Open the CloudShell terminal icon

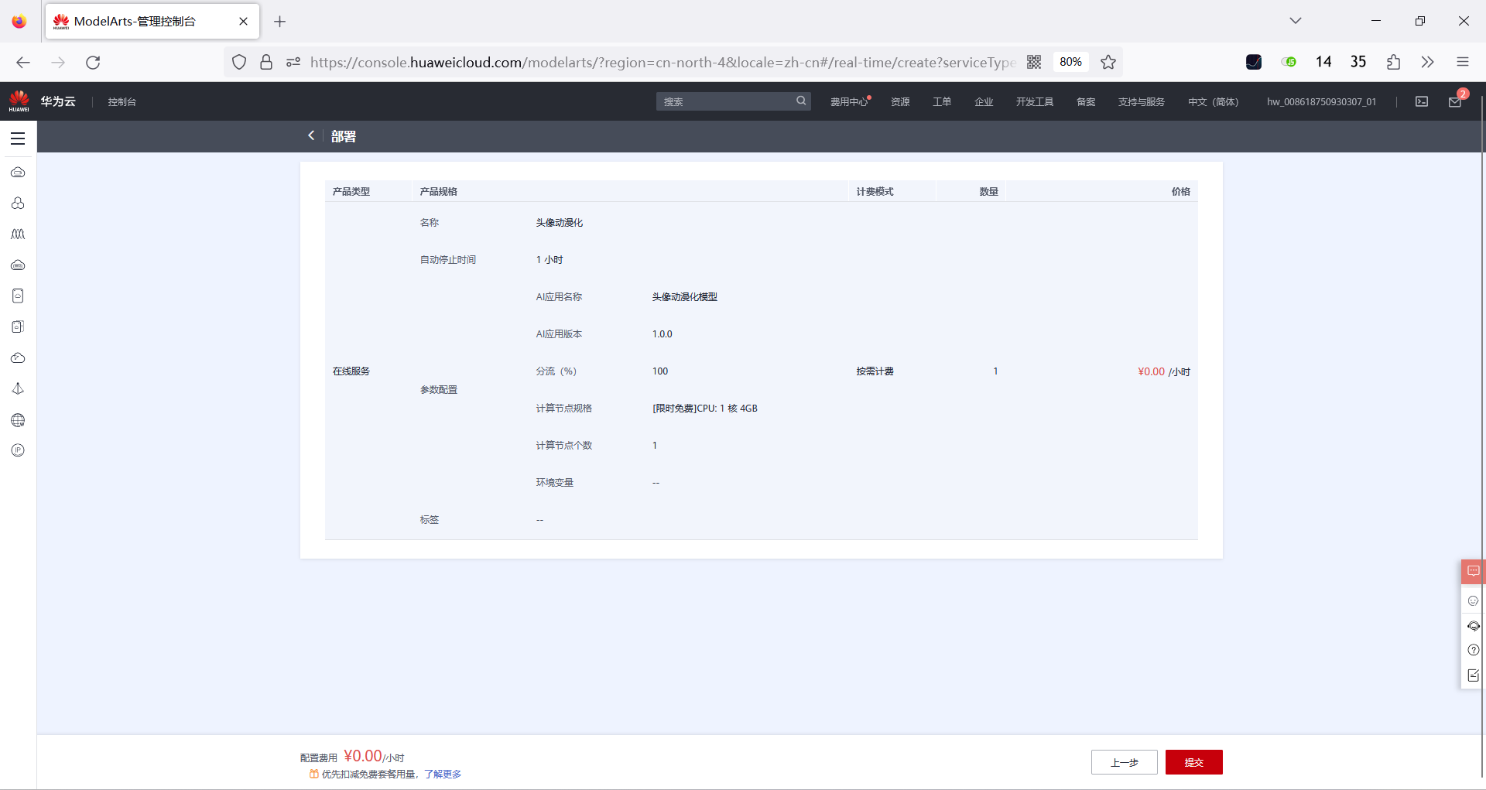pos(1422,101)
